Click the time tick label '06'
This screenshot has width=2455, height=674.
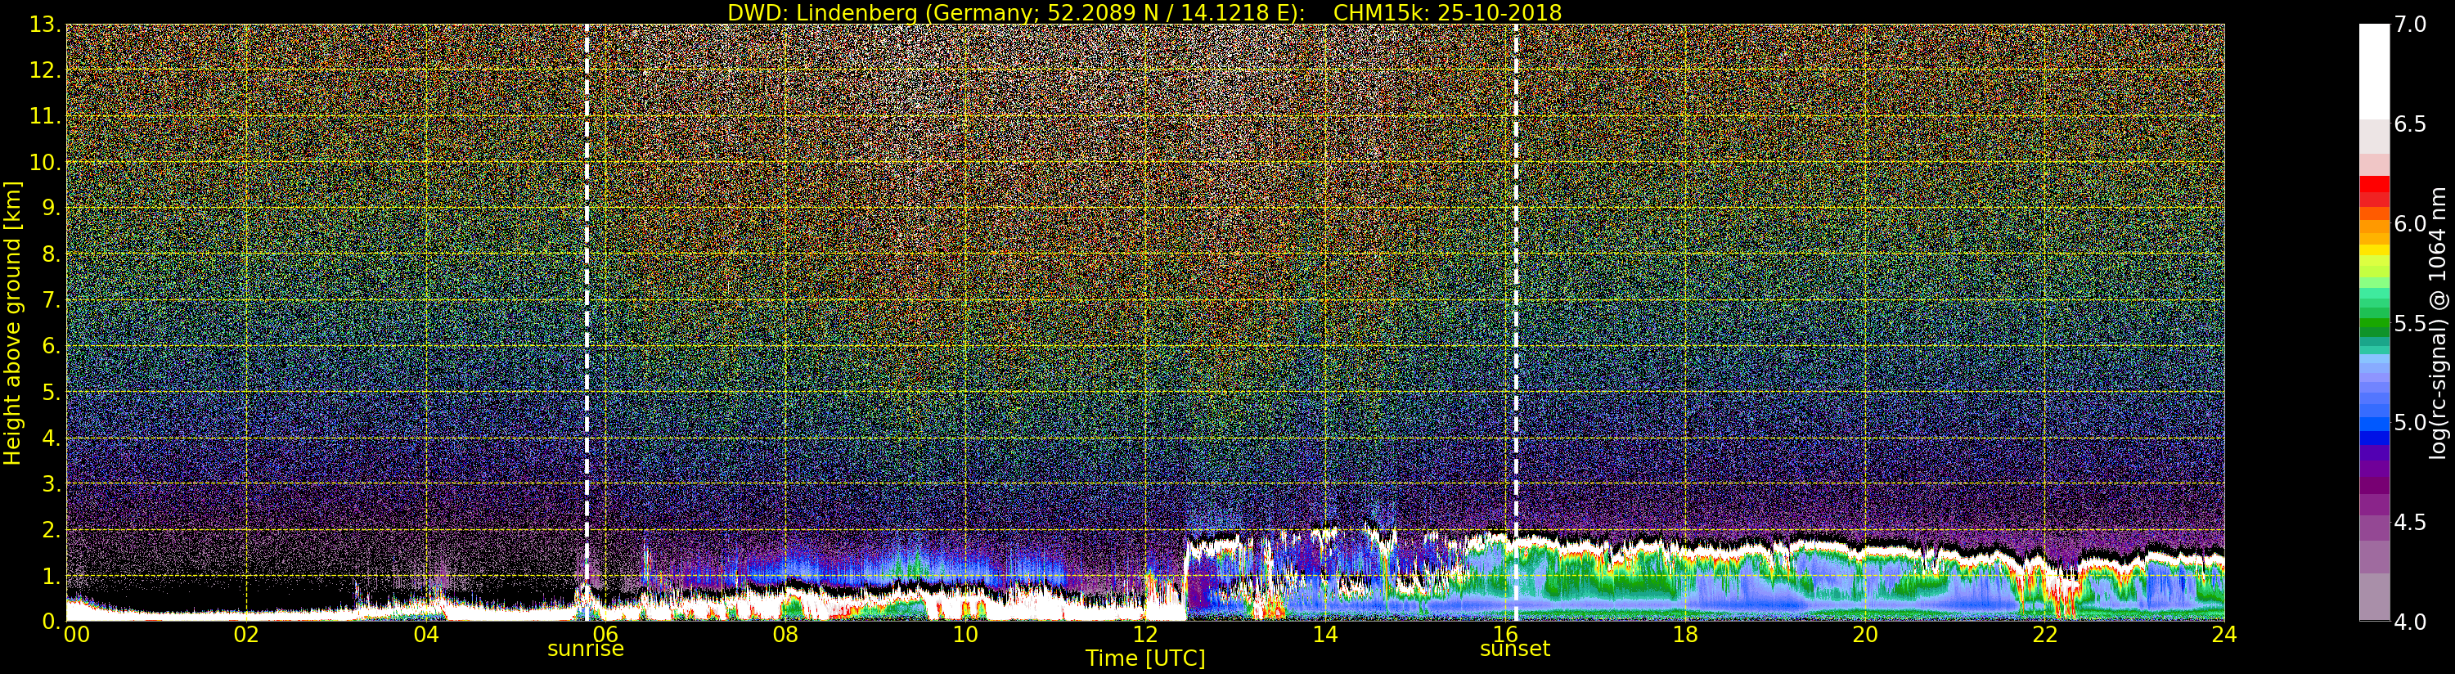pyautogui.click(x=605, y=634)
